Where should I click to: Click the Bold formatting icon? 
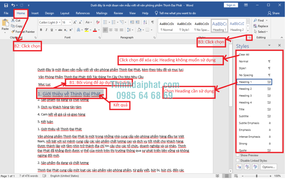pyautogui.click(x=41, y=30)
